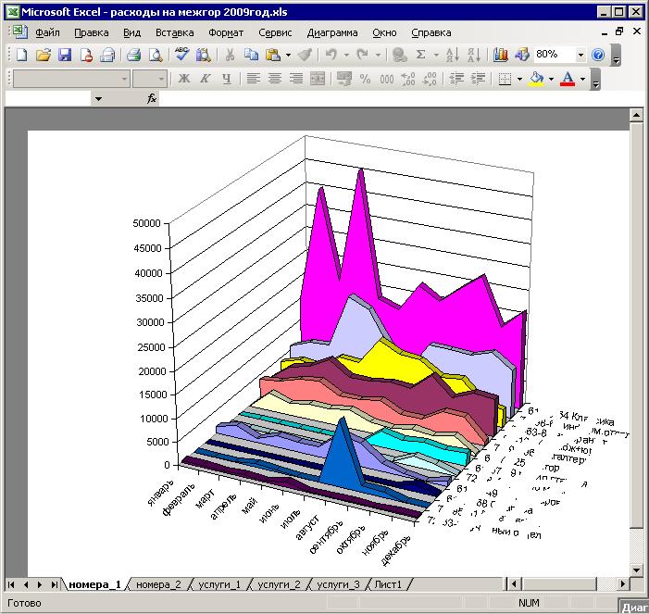
Task: Open Print Preview with the magnifier icon
Action: (156, 55)
